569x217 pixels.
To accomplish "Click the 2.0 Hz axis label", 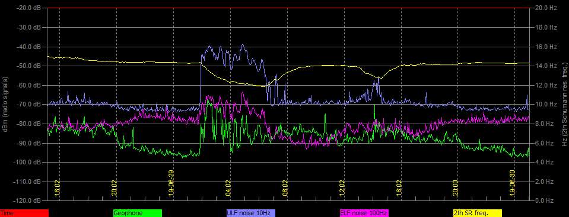I will pos(545,182).
